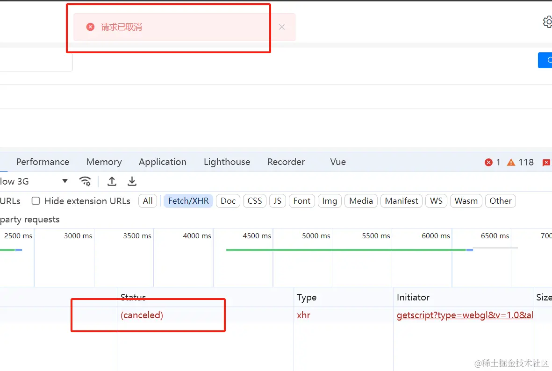Filter requests by JS
The width and height of the screenshot is (552, 371).
[278, 201]
